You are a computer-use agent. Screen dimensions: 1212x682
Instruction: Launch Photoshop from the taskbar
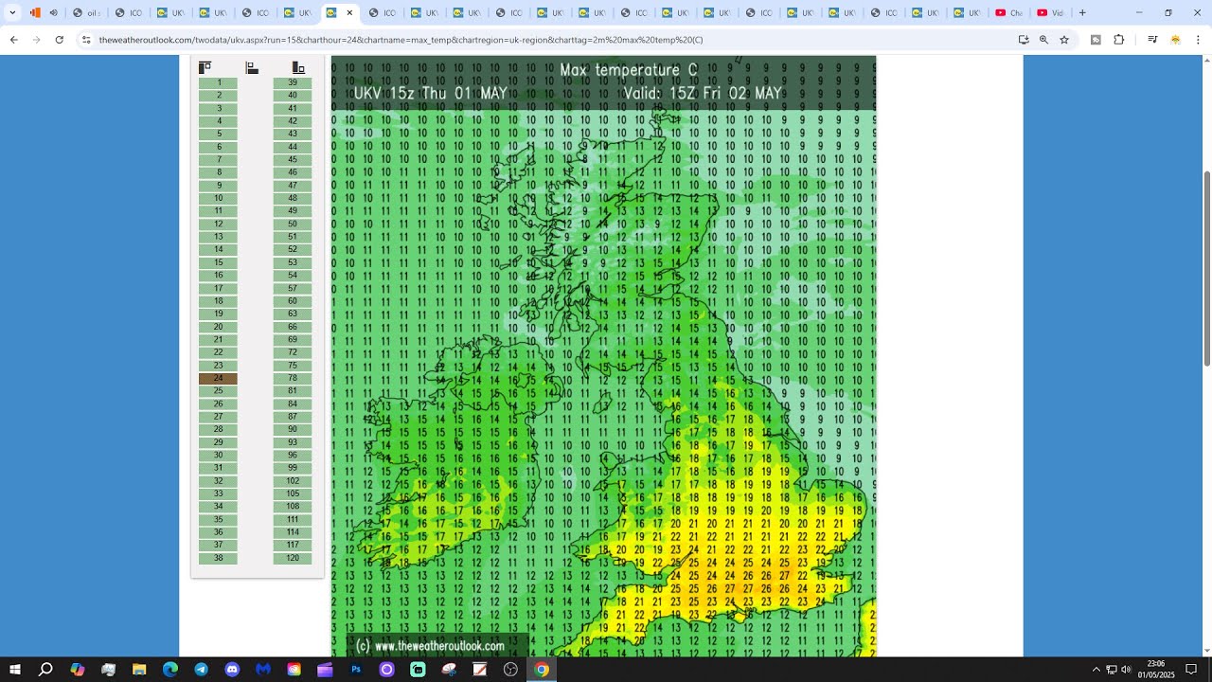(356, 670)
